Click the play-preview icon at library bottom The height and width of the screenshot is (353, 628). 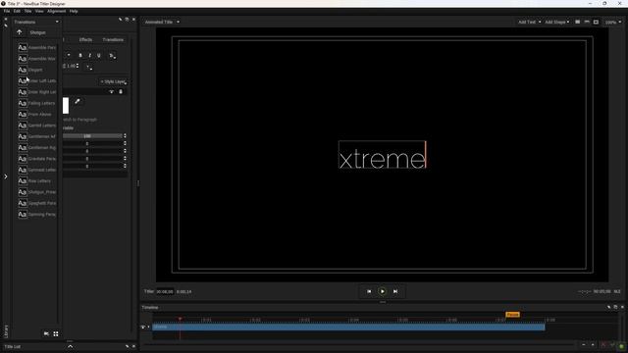coord(46,333)
